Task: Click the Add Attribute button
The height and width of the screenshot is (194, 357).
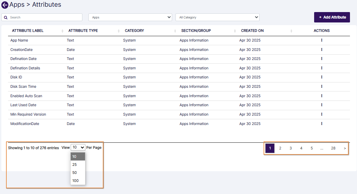Action: [x=332, y=17]
